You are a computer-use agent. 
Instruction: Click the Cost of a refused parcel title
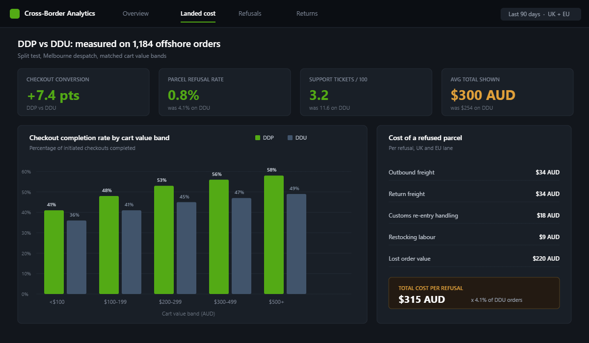[425, 138]
